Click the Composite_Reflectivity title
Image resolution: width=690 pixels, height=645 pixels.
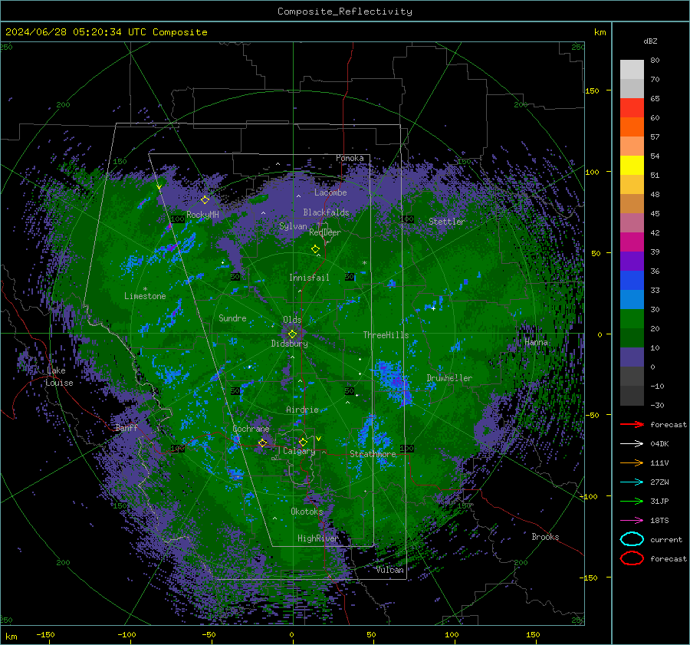click(x=344, y=12)
